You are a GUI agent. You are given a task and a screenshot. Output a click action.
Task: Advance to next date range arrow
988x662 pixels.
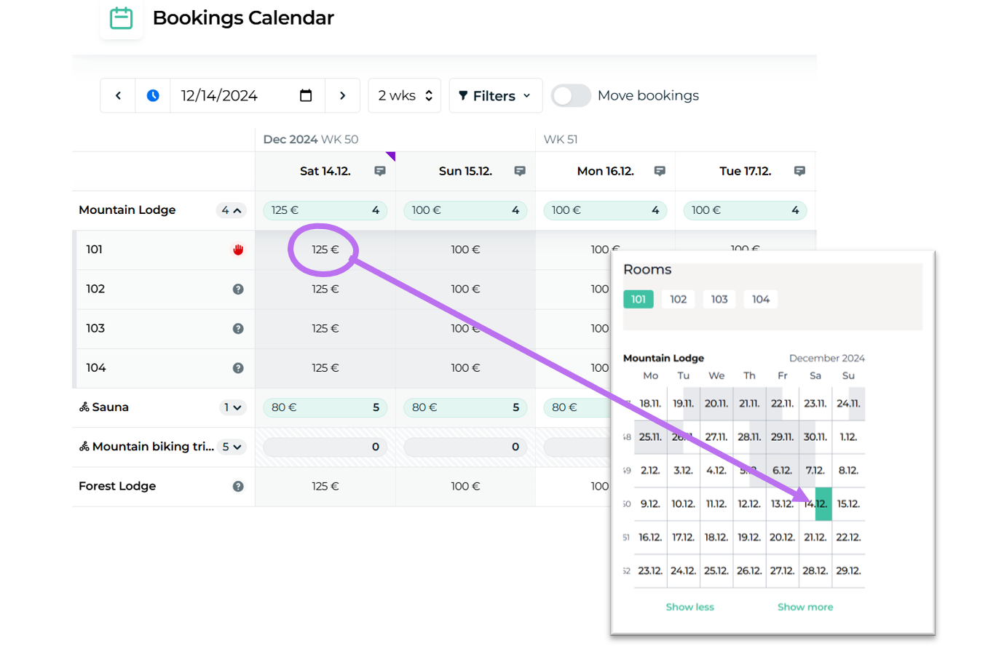(x=342, y=96)
